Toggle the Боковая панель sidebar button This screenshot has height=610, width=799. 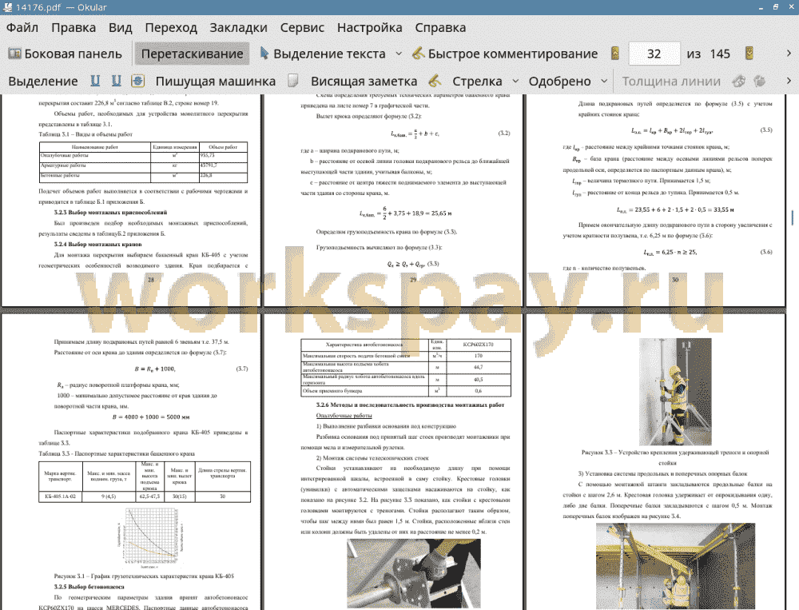66,54
